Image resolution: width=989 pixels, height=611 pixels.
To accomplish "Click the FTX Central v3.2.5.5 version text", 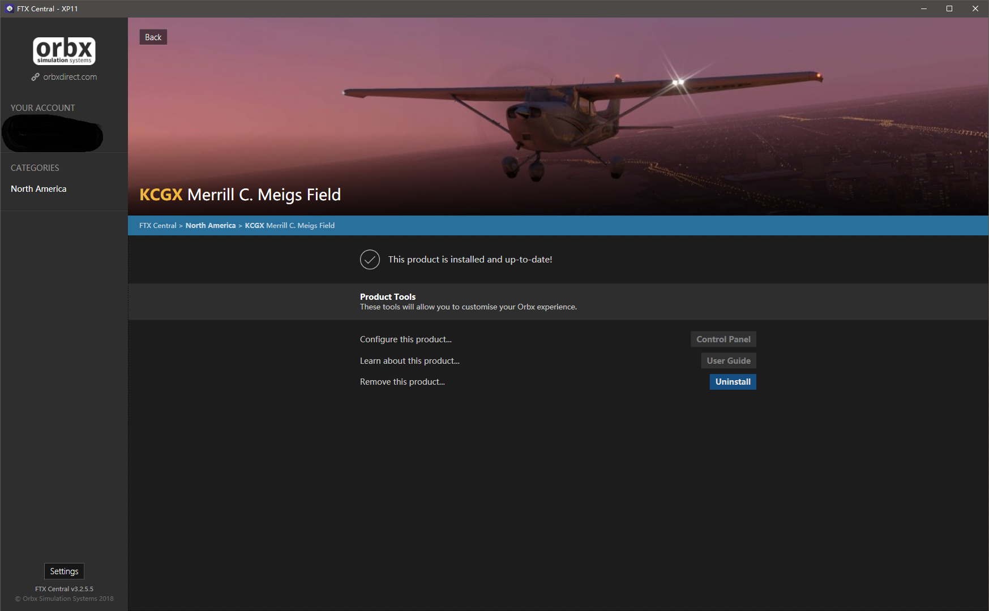I will [64, 589].
